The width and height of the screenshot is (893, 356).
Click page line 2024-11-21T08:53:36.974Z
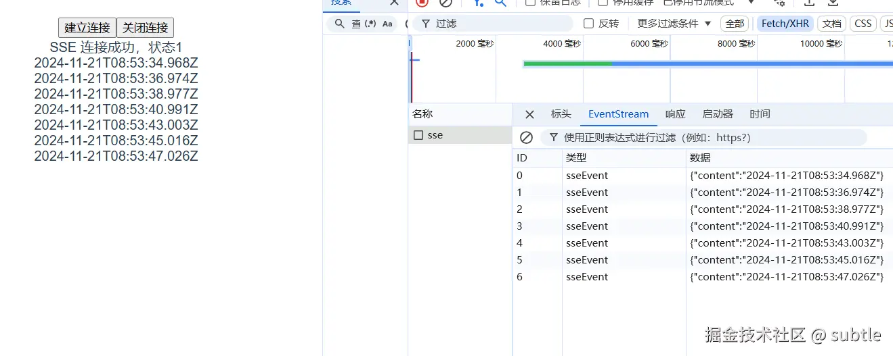[116, 78]
